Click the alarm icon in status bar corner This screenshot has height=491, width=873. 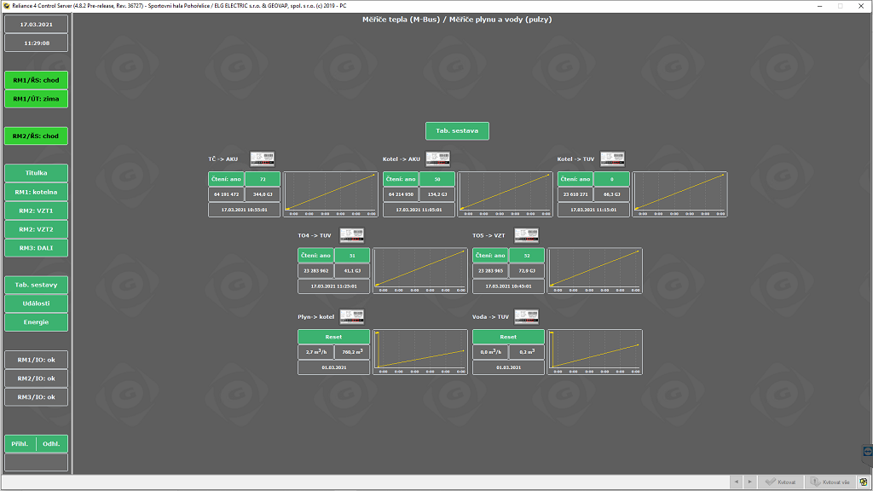[x=863, y=482]
